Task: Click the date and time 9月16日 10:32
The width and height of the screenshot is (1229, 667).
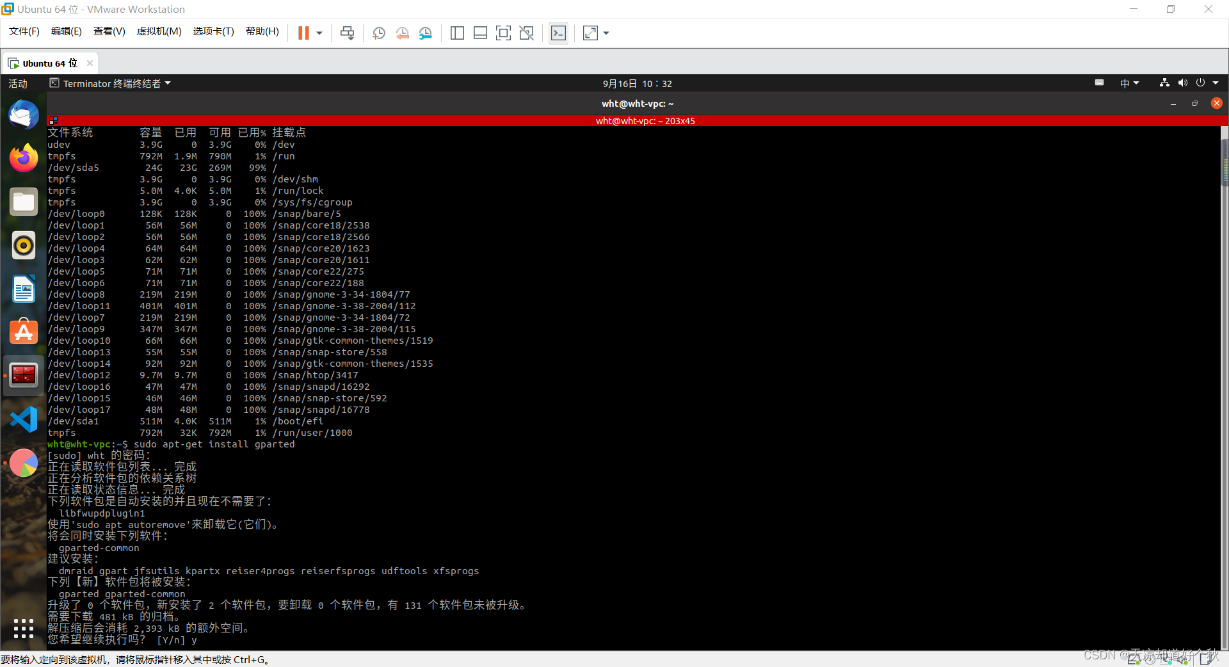Action: coord(638,84)
